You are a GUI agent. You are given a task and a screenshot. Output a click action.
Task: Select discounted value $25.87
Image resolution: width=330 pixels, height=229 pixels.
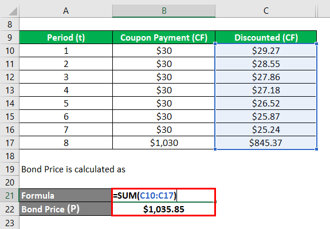coord(266,116)
